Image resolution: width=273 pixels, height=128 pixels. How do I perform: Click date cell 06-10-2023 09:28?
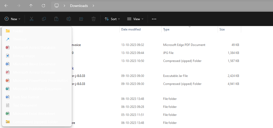tap(133, 107)
